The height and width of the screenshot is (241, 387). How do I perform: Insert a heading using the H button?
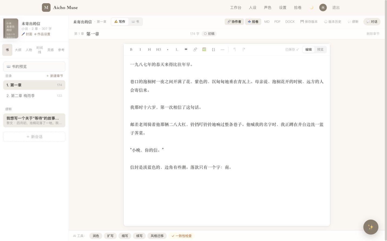click(149, 50)
